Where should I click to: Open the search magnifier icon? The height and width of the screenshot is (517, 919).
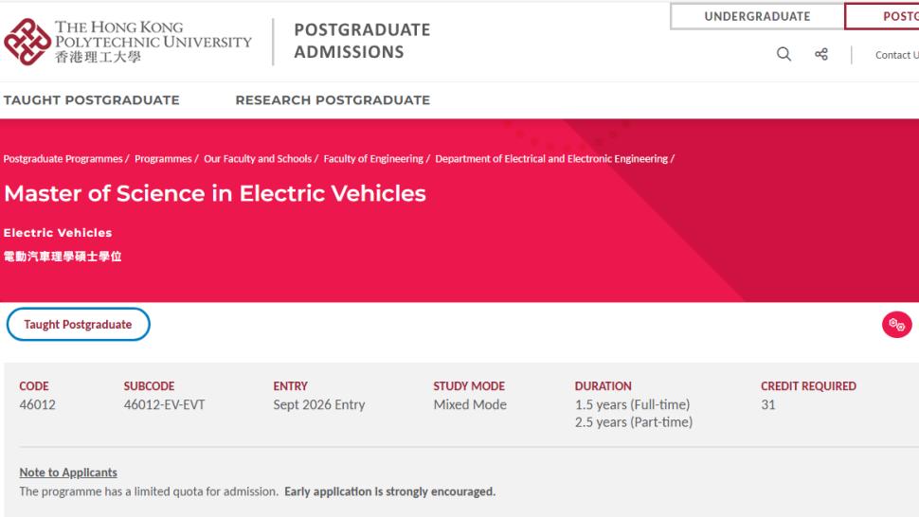pos(784,55)
